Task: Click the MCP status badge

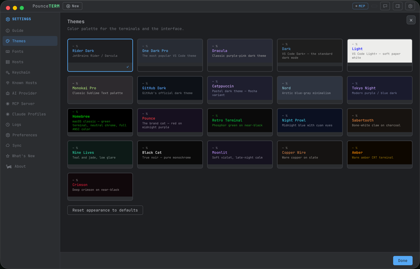Action: point(360,6)
